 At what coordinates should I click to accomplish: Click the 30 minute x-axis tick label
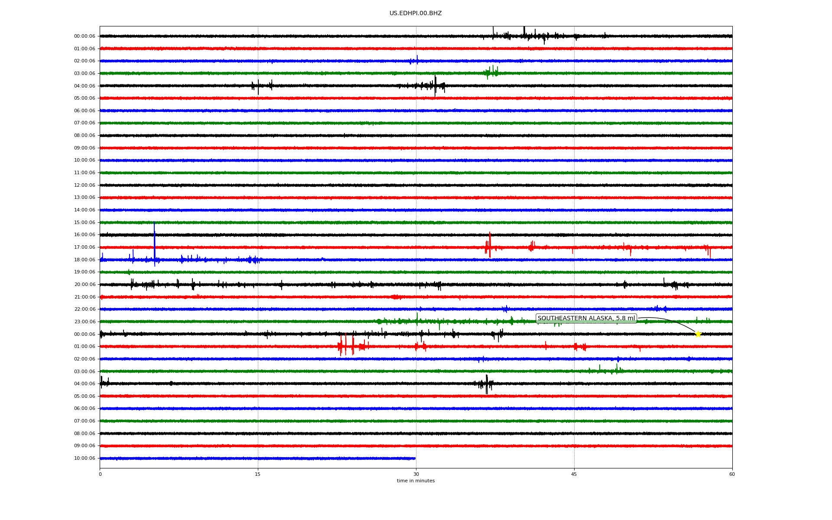point(416,474)
